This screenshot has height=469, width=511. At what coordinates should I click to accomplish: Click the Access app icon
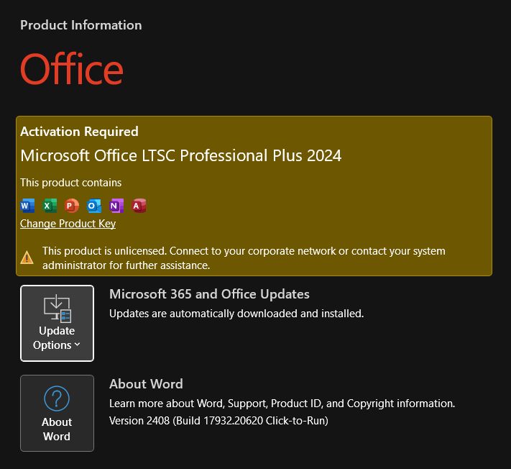click(139, 206)
